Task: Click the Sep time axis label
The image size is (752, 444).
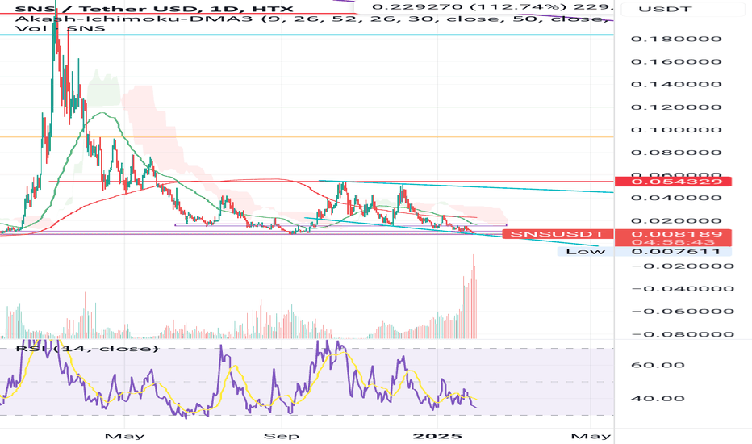Action: [282, 436]
